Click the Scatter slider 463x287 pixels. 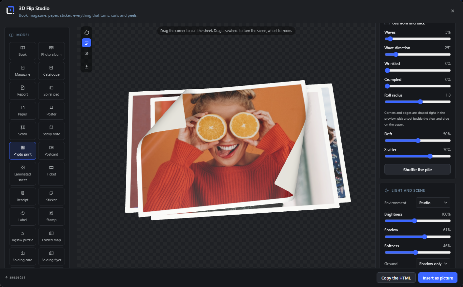[418, 156]
